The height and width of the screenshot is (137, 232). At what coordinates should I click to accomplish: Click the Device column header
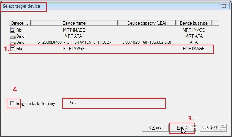[x=20, y=23]
